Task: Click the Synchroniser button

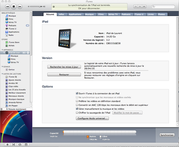Action: coord(167,135)
